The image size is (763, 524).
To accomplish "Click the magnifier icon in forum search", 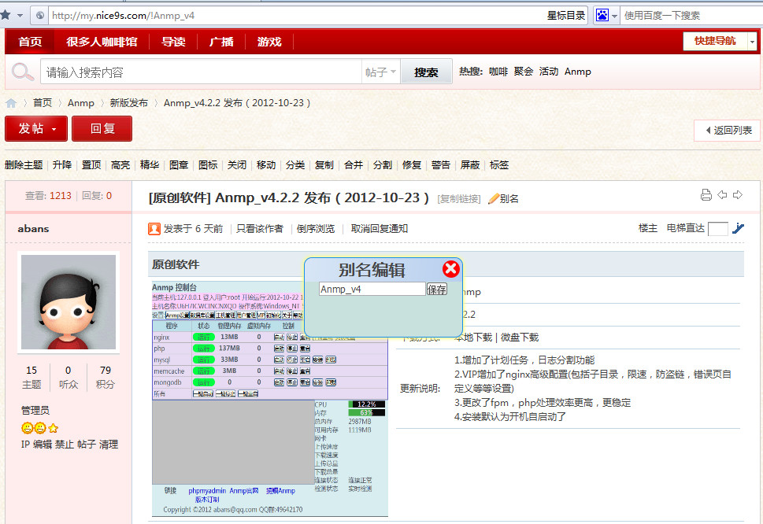I will (x=21, y=72).
